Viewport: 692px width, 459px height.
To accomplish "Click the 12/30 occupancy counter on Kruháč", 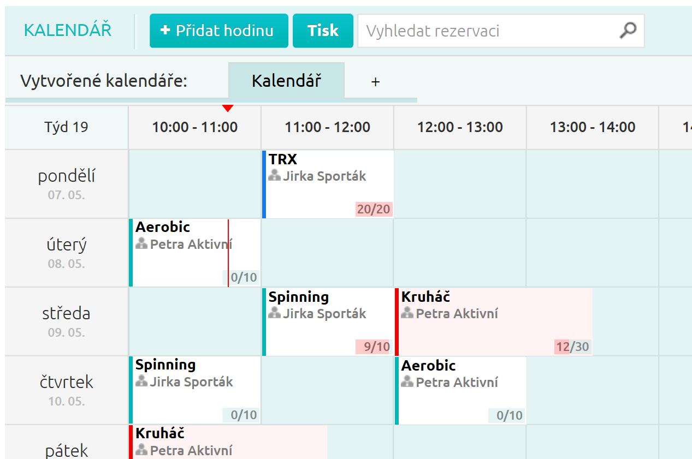I will (572, 346).
